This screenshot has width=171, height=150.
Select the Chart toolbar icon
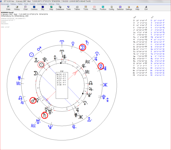tap(26, 8)
